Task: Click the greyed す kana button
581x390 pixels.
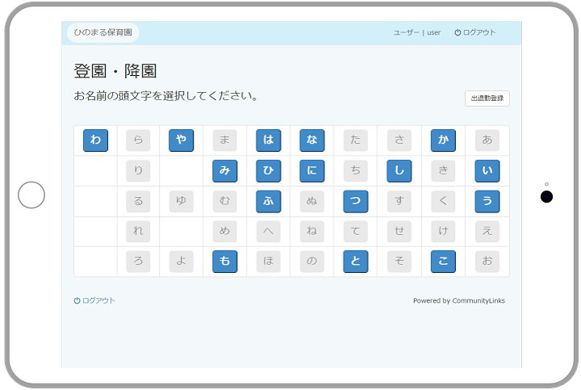Action: (399, 201)
